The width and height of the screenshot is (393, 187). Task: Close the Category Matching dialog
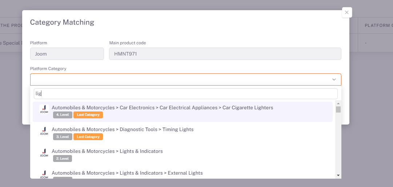tap(347, 12)
